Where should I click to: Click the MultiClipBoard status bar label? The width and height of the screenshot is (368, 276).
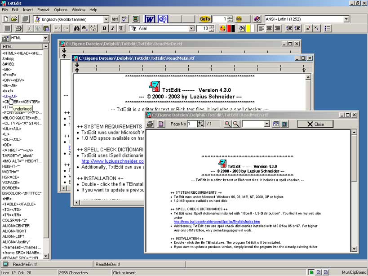[x=354, y=272]
